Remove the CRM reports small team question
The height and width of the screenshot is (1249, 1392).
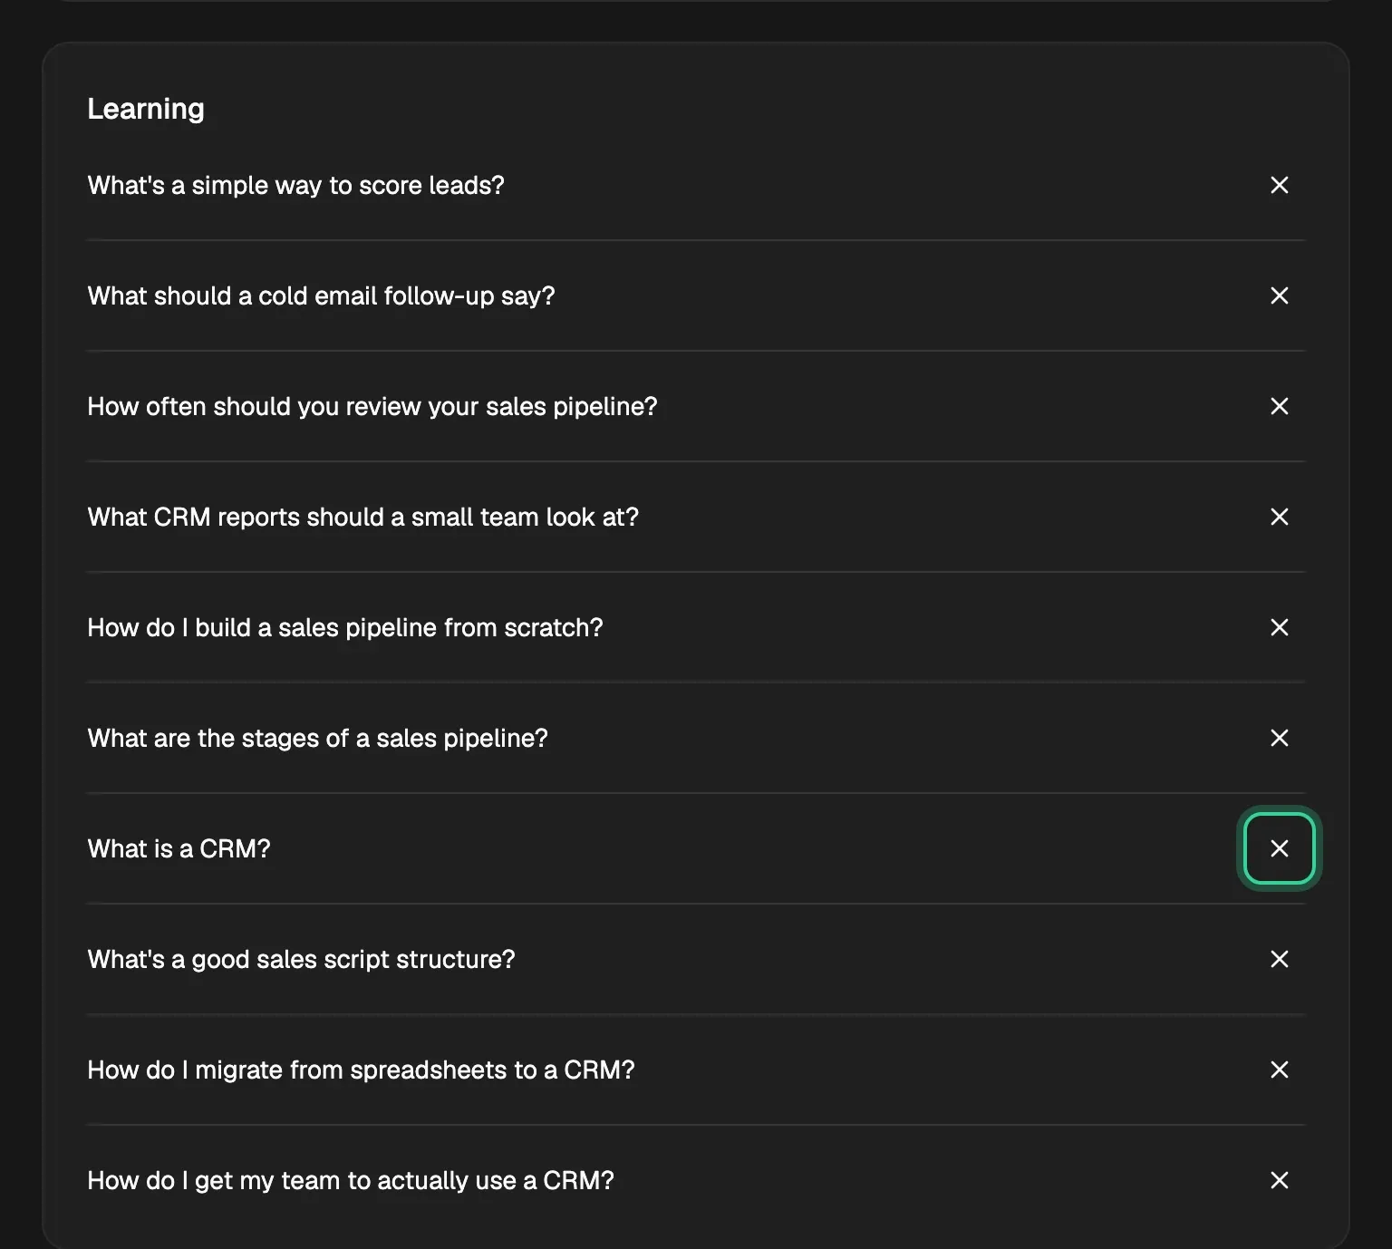tap(1280, 517)
